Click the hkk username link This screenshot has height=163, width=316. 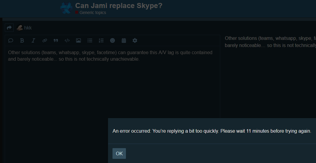pyautogui.click(x=28, y=28)
